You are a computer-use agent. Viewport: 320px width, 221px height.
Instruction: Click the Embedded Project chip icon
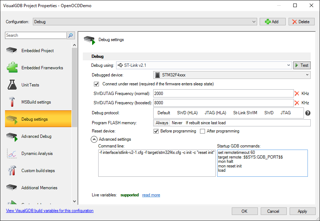(x=12, y=50)
